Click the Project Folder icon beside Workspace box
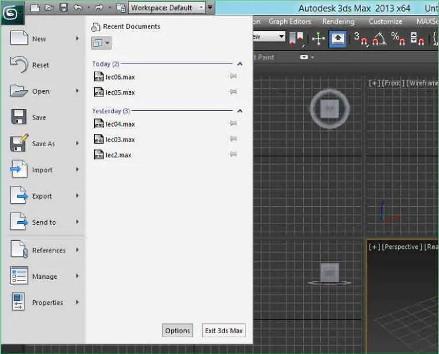The height and width of the screenshot is (354, 439). [x=121, y=8]
